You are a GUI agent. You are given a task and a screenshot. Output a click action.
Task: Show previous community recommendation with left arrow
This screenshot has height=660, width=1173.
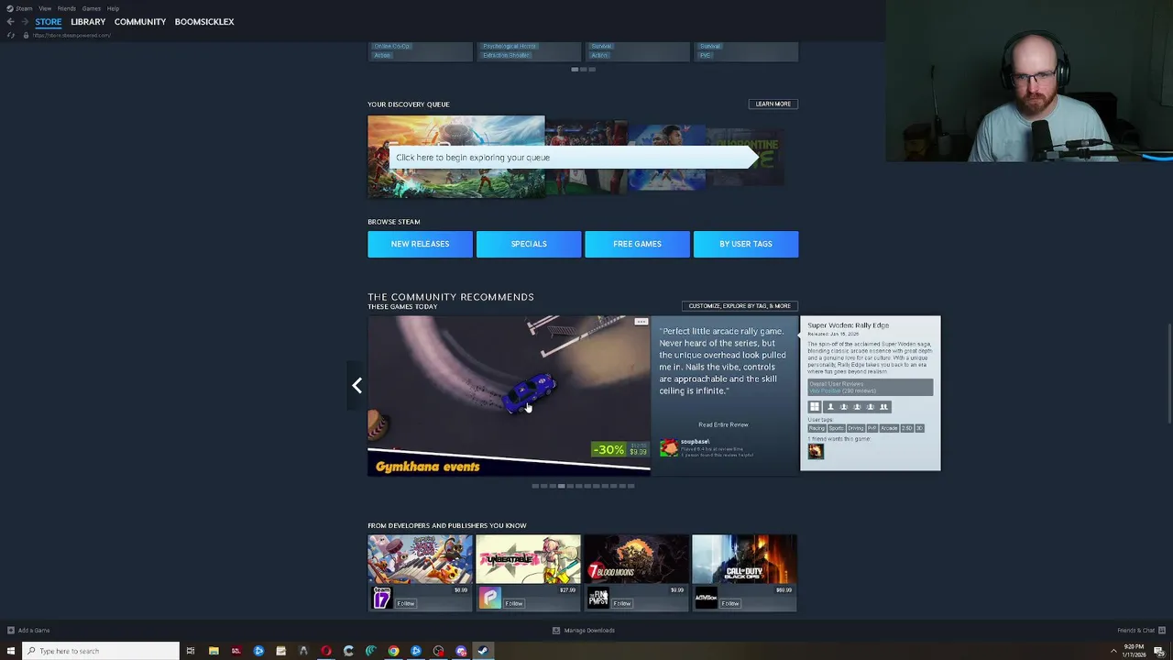coord(357,386)
